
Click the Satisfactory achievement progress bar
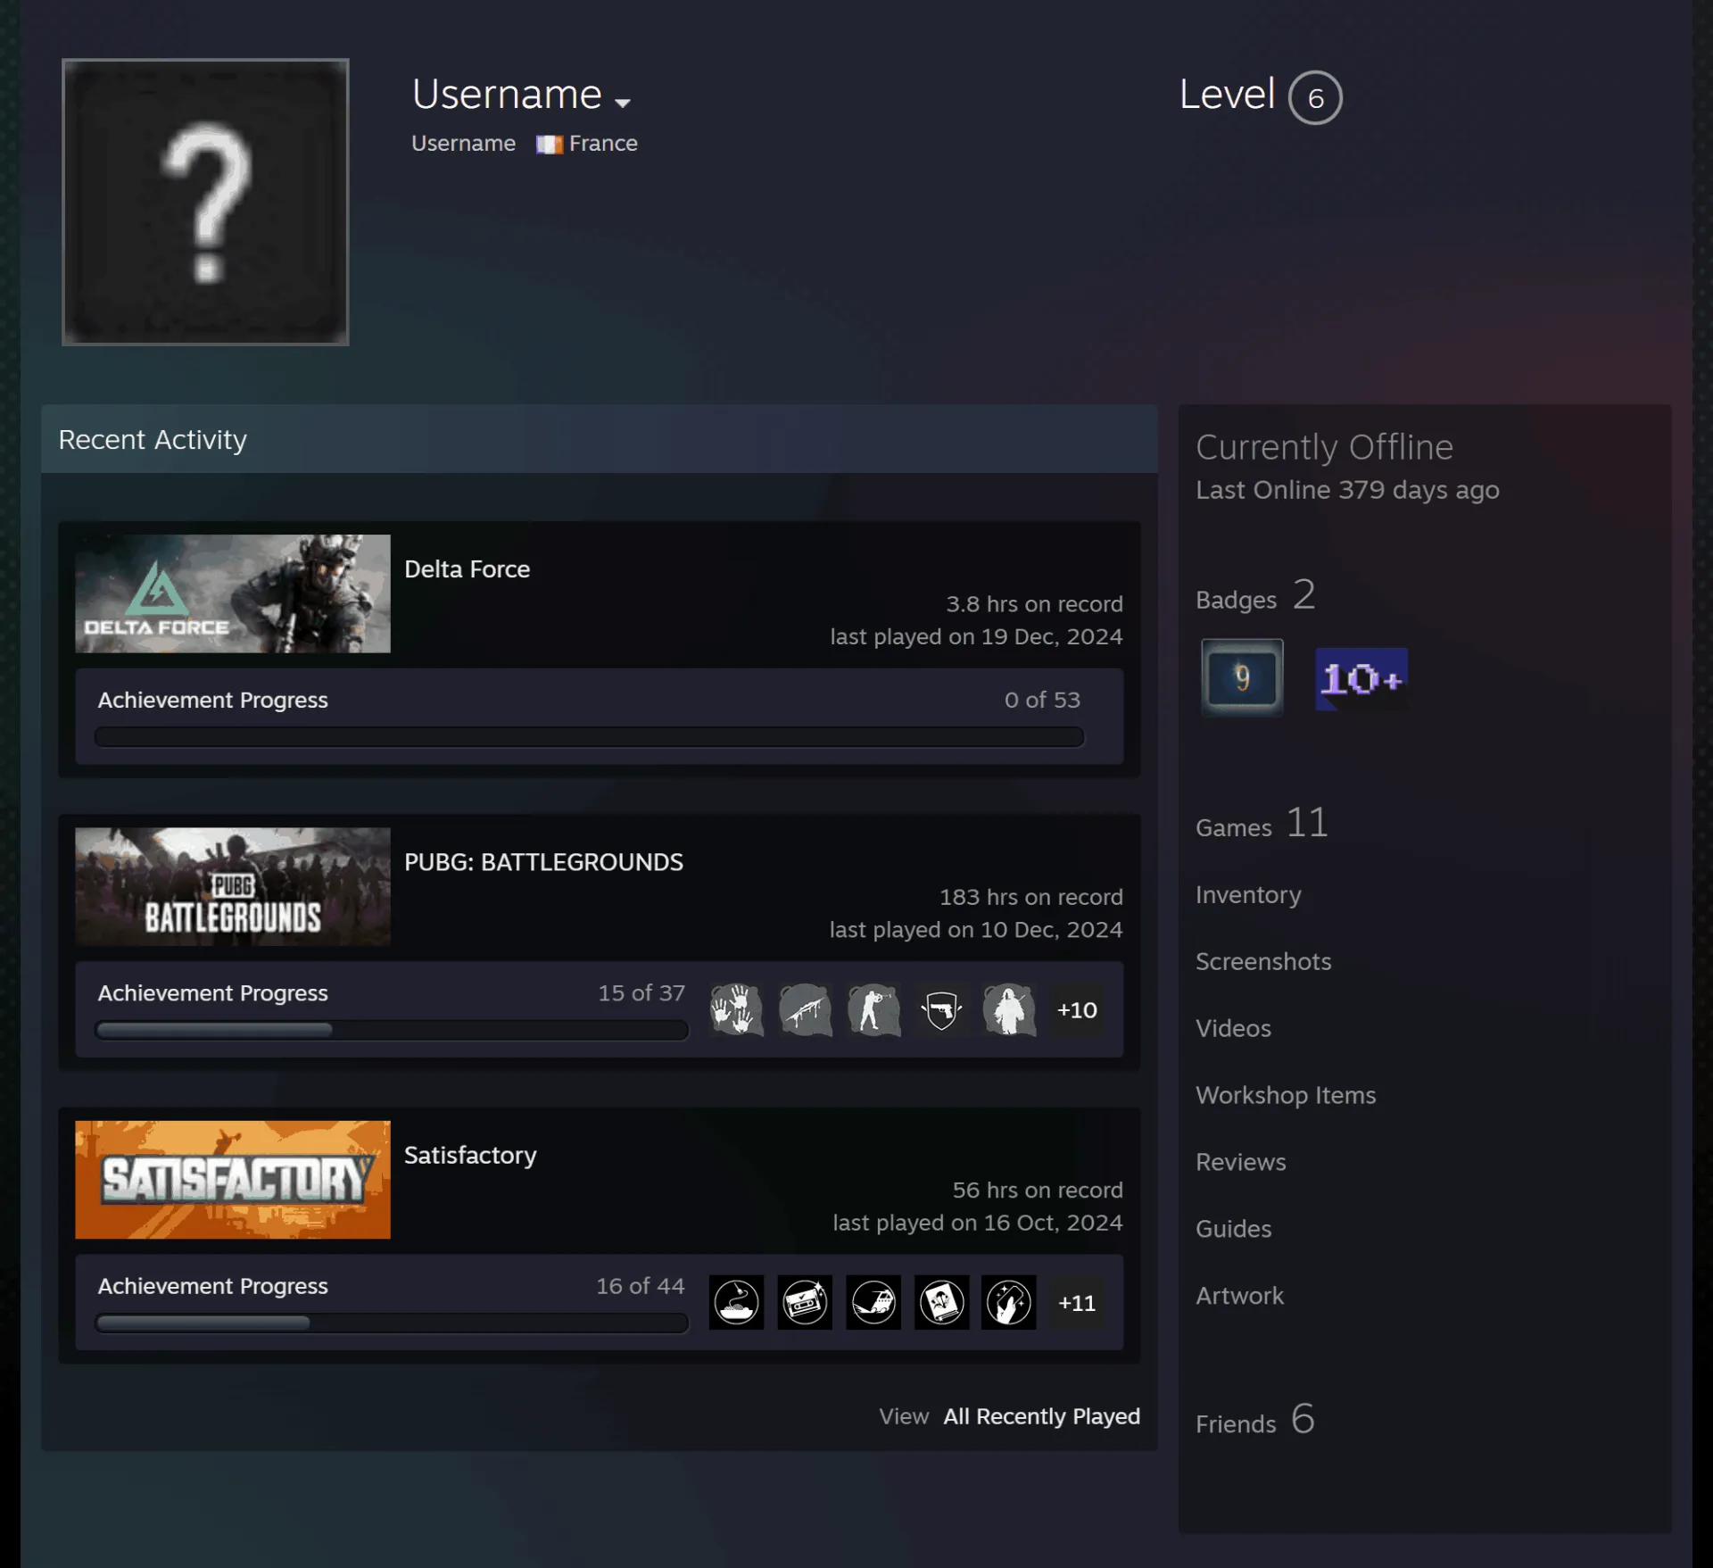coord(392,1323)
